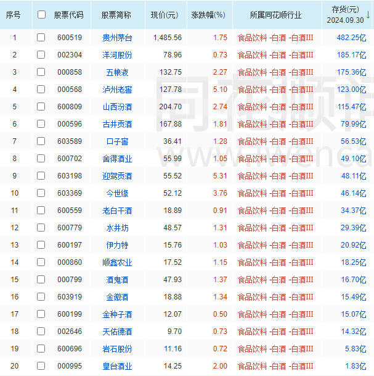374x376 pixels.
Task: Click inventory value 185.17亿
Action: point(351,55)
